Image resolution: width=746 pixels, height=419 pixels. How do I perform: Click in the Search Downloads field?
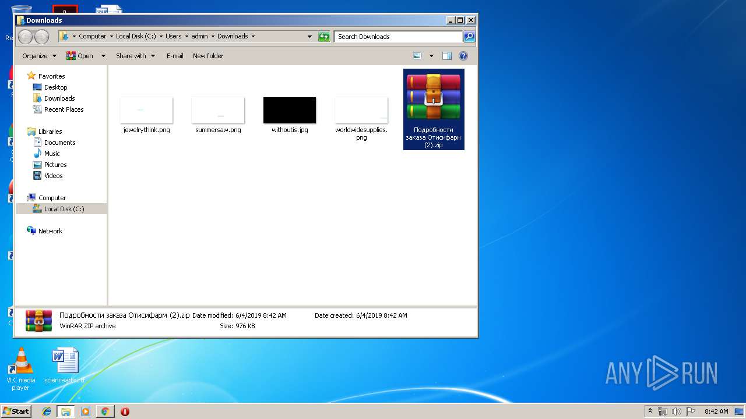[399, 37]
